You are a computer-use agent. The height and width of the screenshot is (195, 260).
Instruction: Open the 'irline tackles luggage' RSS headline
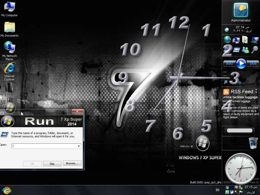(240, 97)
